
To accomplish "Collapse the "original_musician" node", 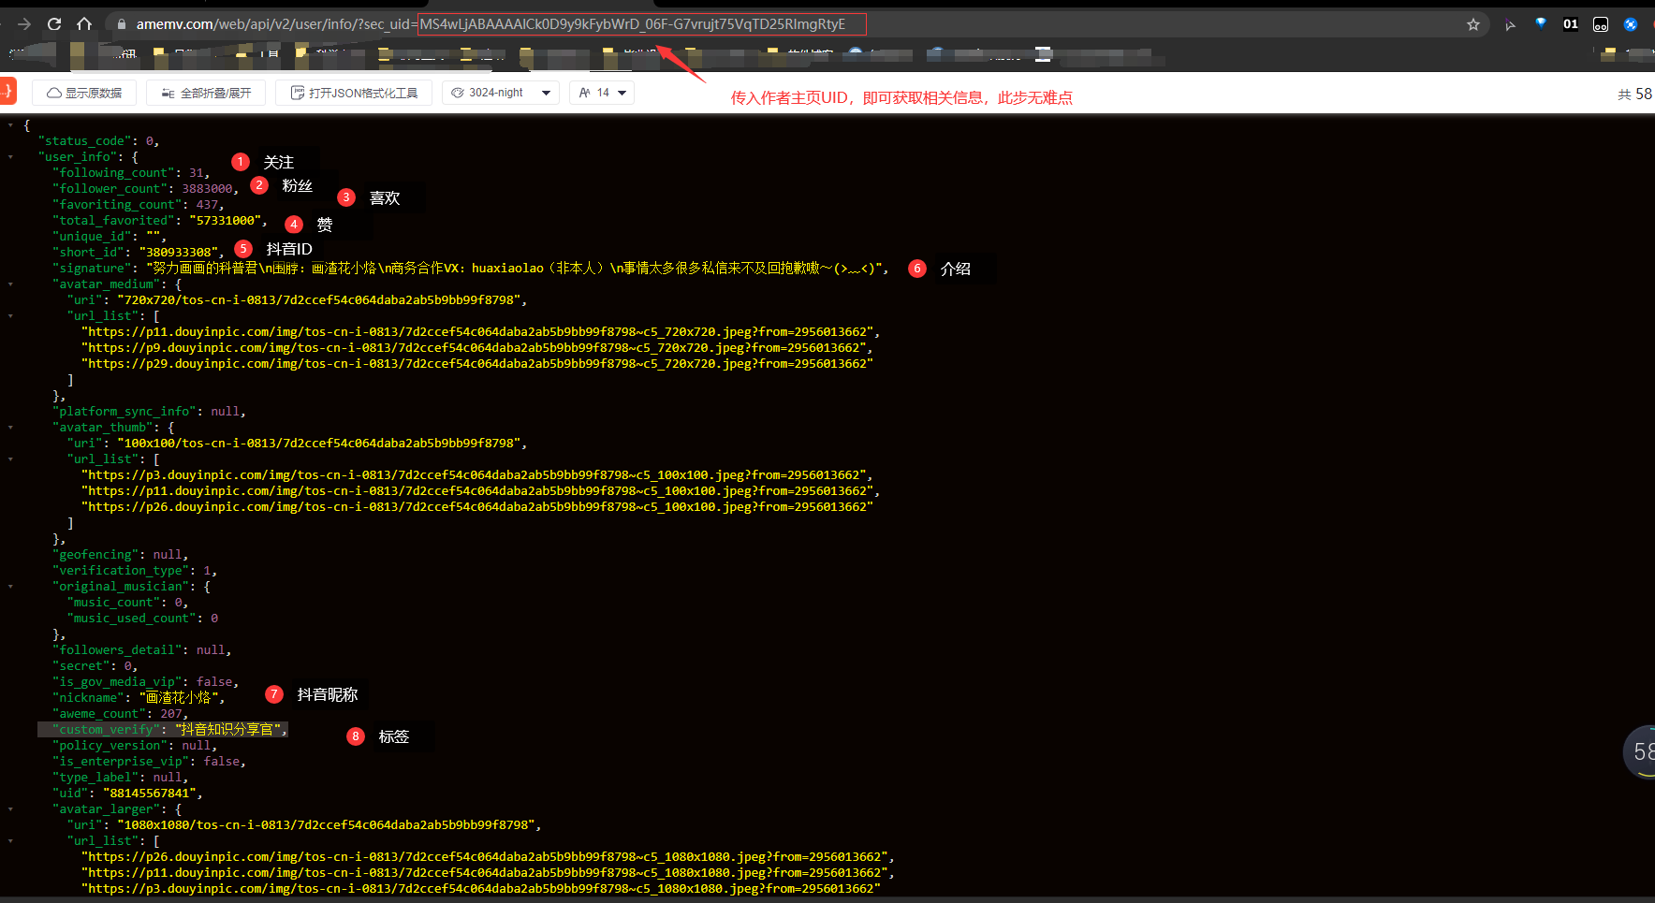I will click(10, 586).
